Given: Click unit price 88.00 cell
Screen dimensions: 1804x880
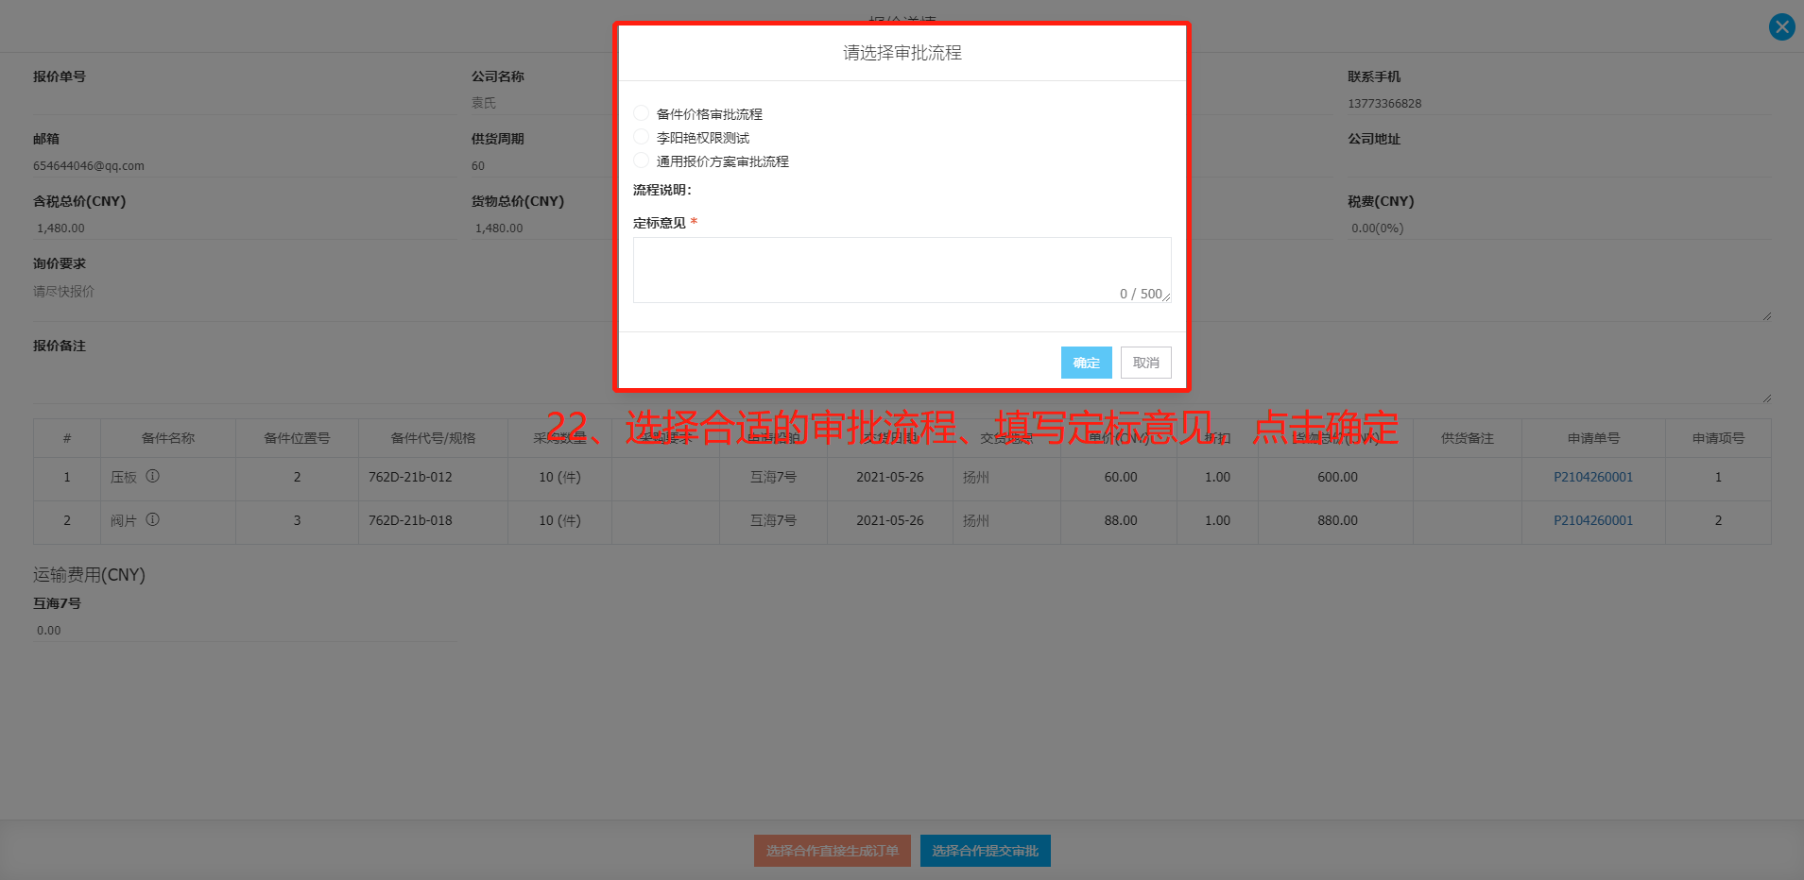Looking at the screenshot, I should tap(1120, 520).
